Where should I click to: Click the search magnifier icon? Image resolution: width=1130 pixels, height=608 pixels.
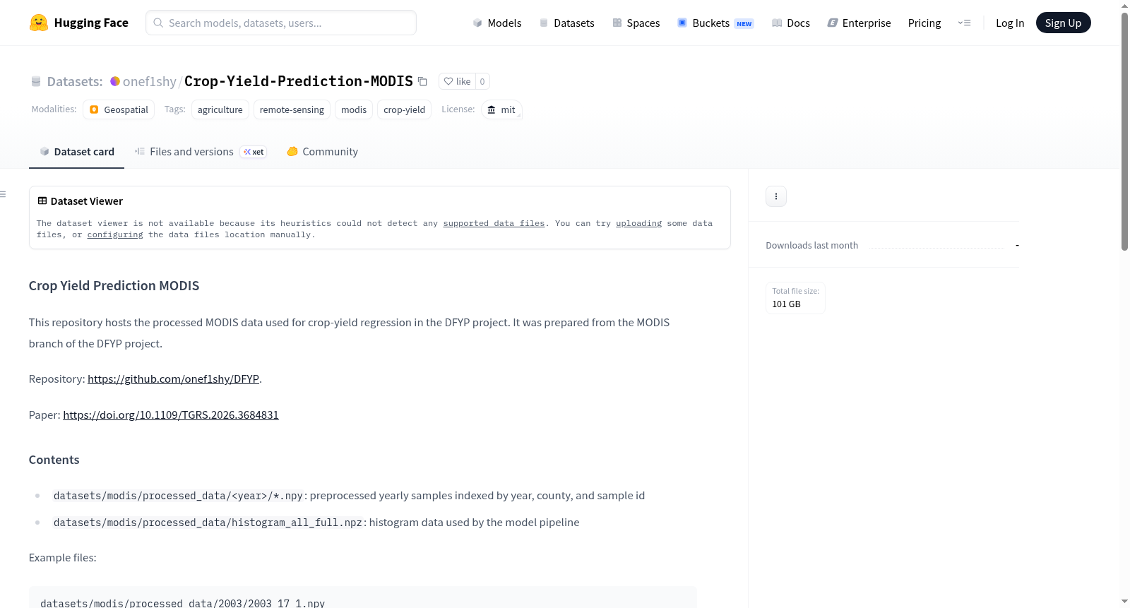point(159,23)
